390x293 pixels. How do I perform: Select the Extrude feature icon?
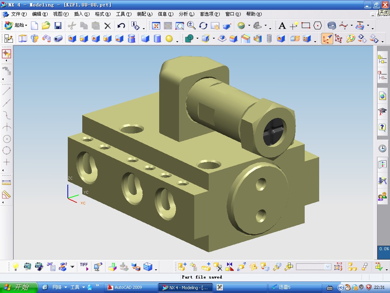pos(22,39)
